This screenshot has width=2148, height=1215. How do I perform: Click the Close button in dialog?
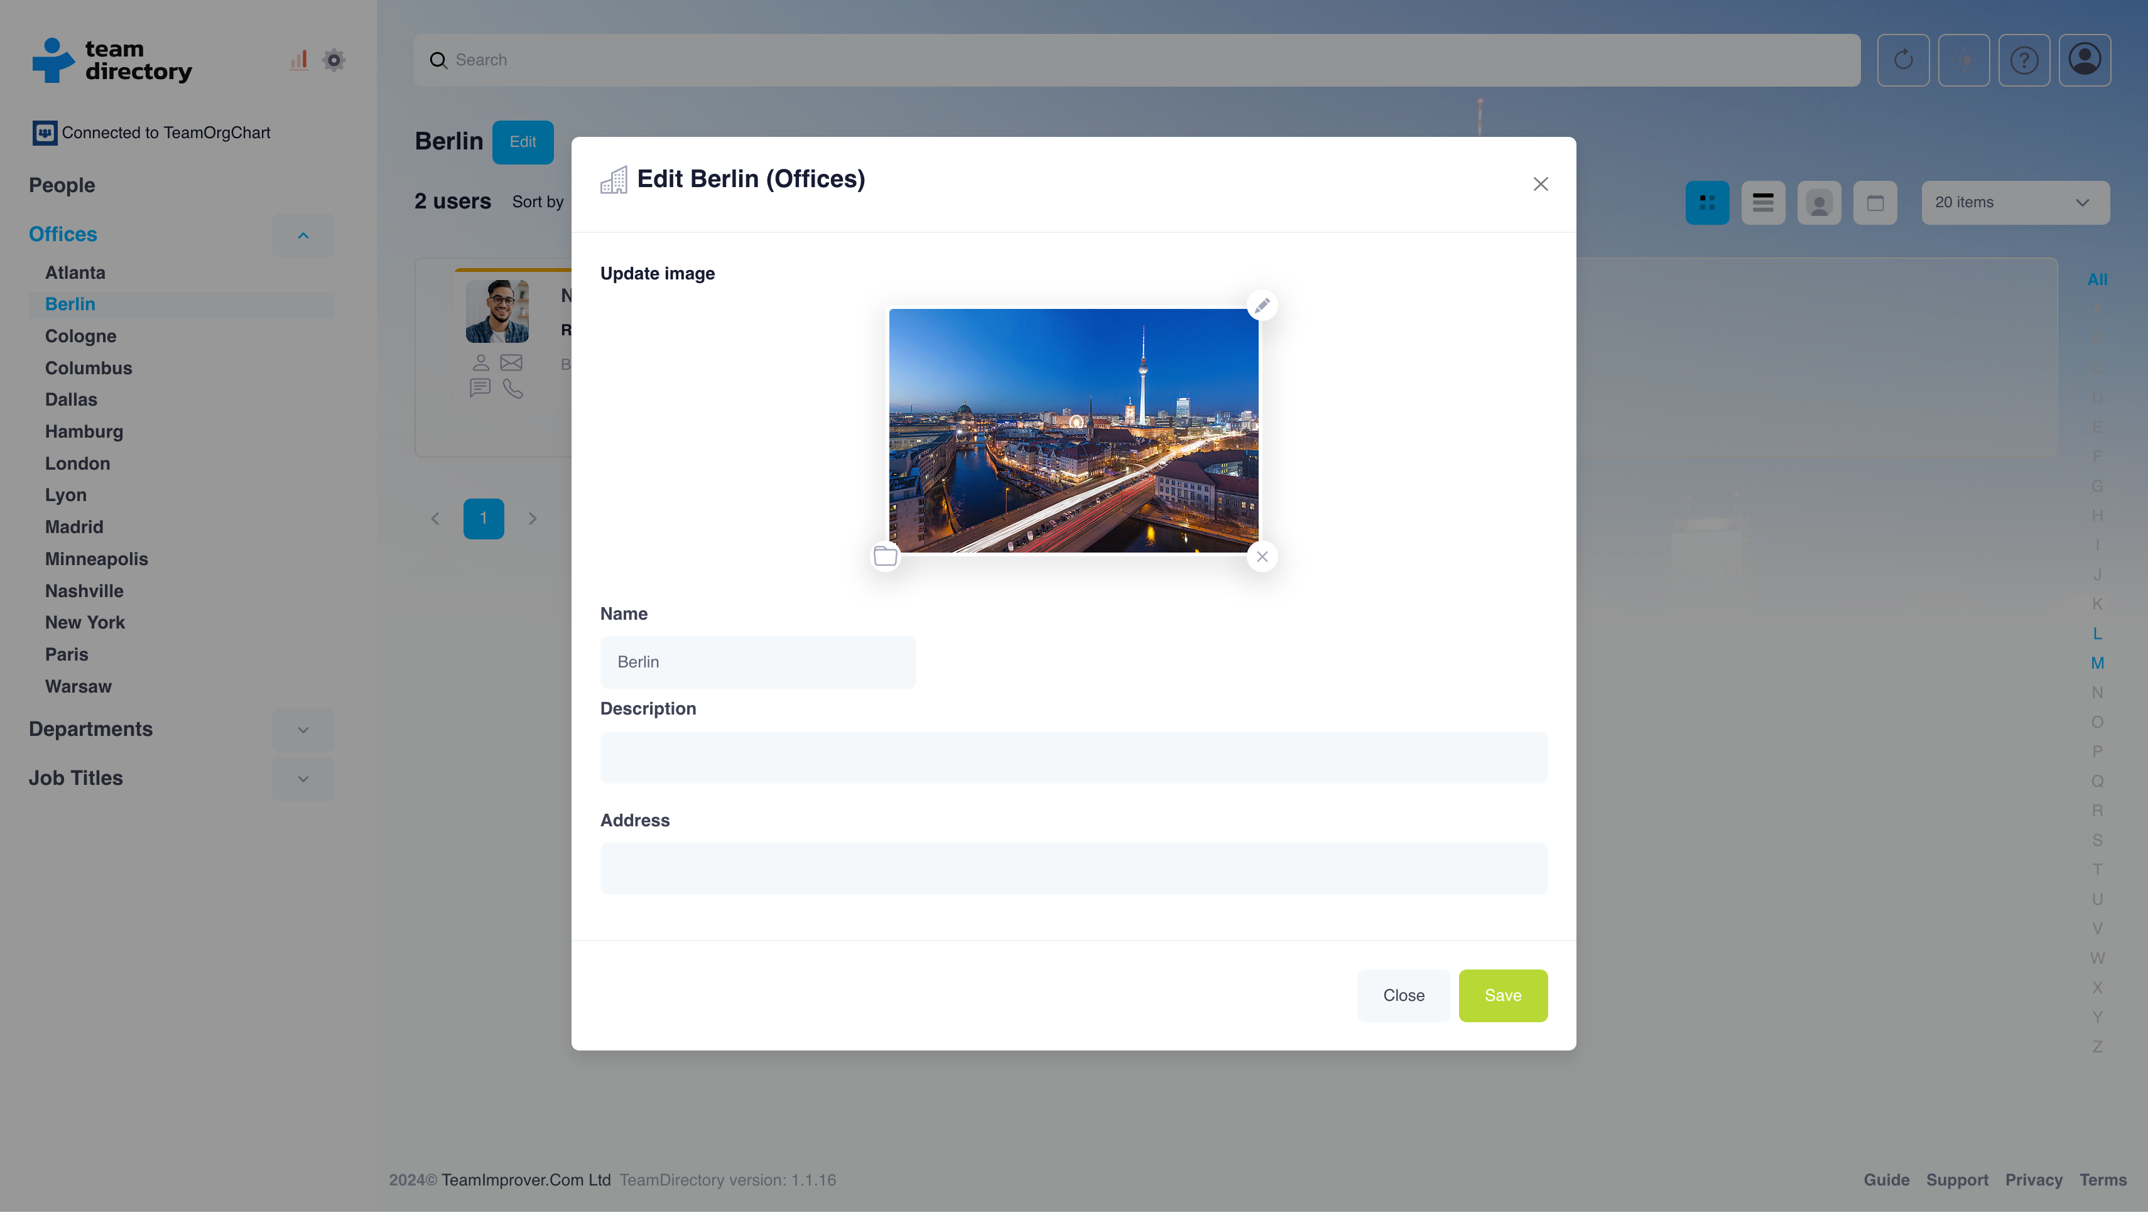pos(1404,995)
